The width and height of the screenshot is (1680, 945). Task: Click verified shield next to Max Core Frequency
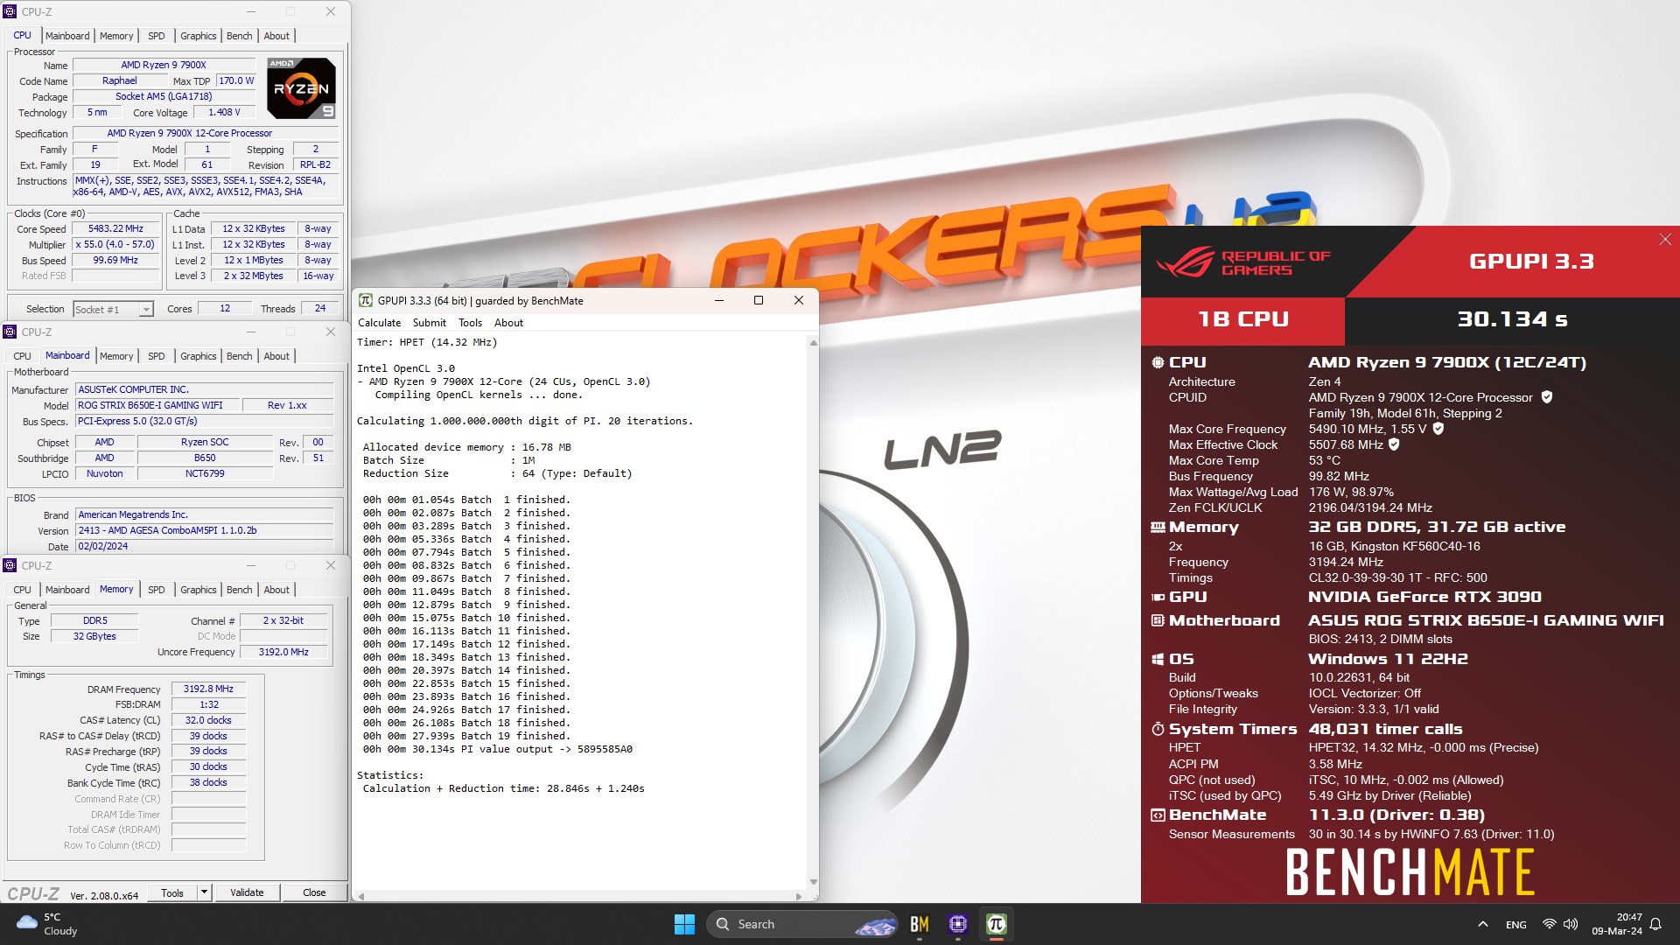pos(1438,429)
